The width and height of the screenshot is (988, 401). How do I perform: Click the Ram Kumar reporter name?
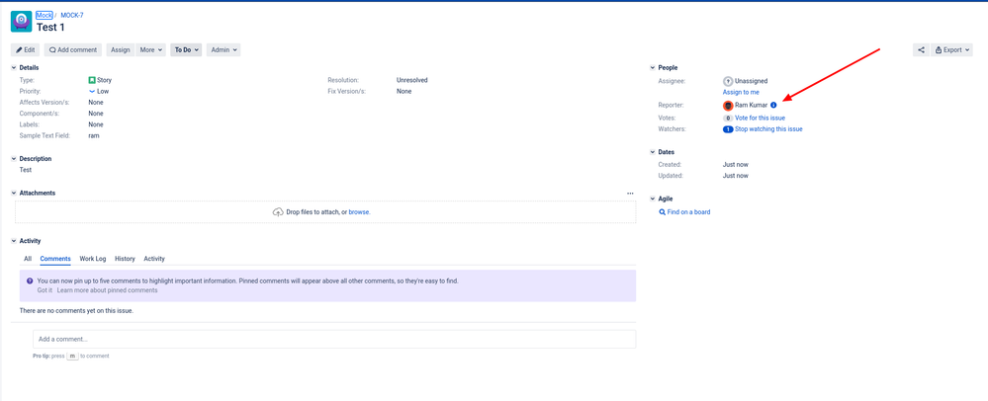(x=751, y=105)
